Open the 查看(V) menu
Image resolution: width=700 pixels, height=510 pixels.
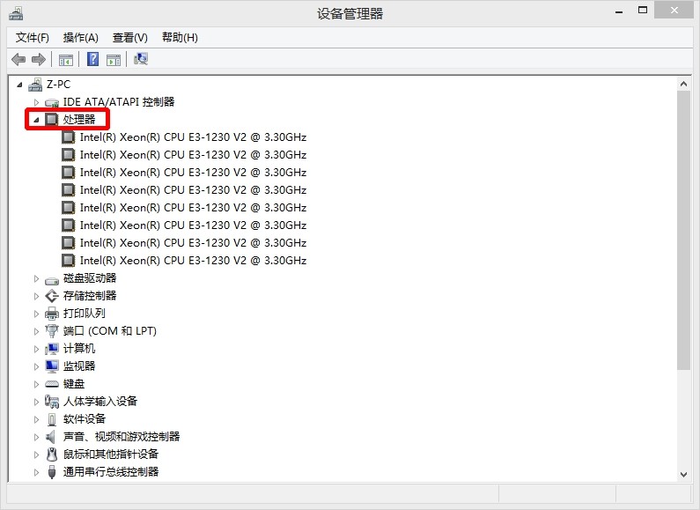130,38
